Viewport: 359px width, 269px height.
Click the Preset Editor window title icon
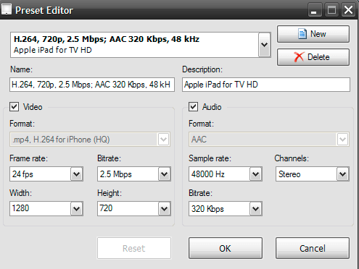(x=7, y=9)
